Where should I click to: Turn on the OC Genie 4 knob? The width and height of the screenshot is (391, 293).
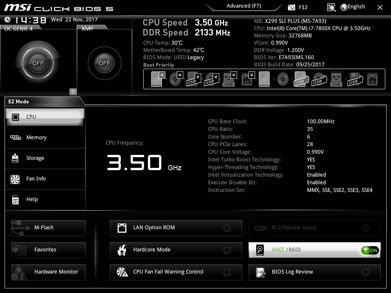point(38,63)
